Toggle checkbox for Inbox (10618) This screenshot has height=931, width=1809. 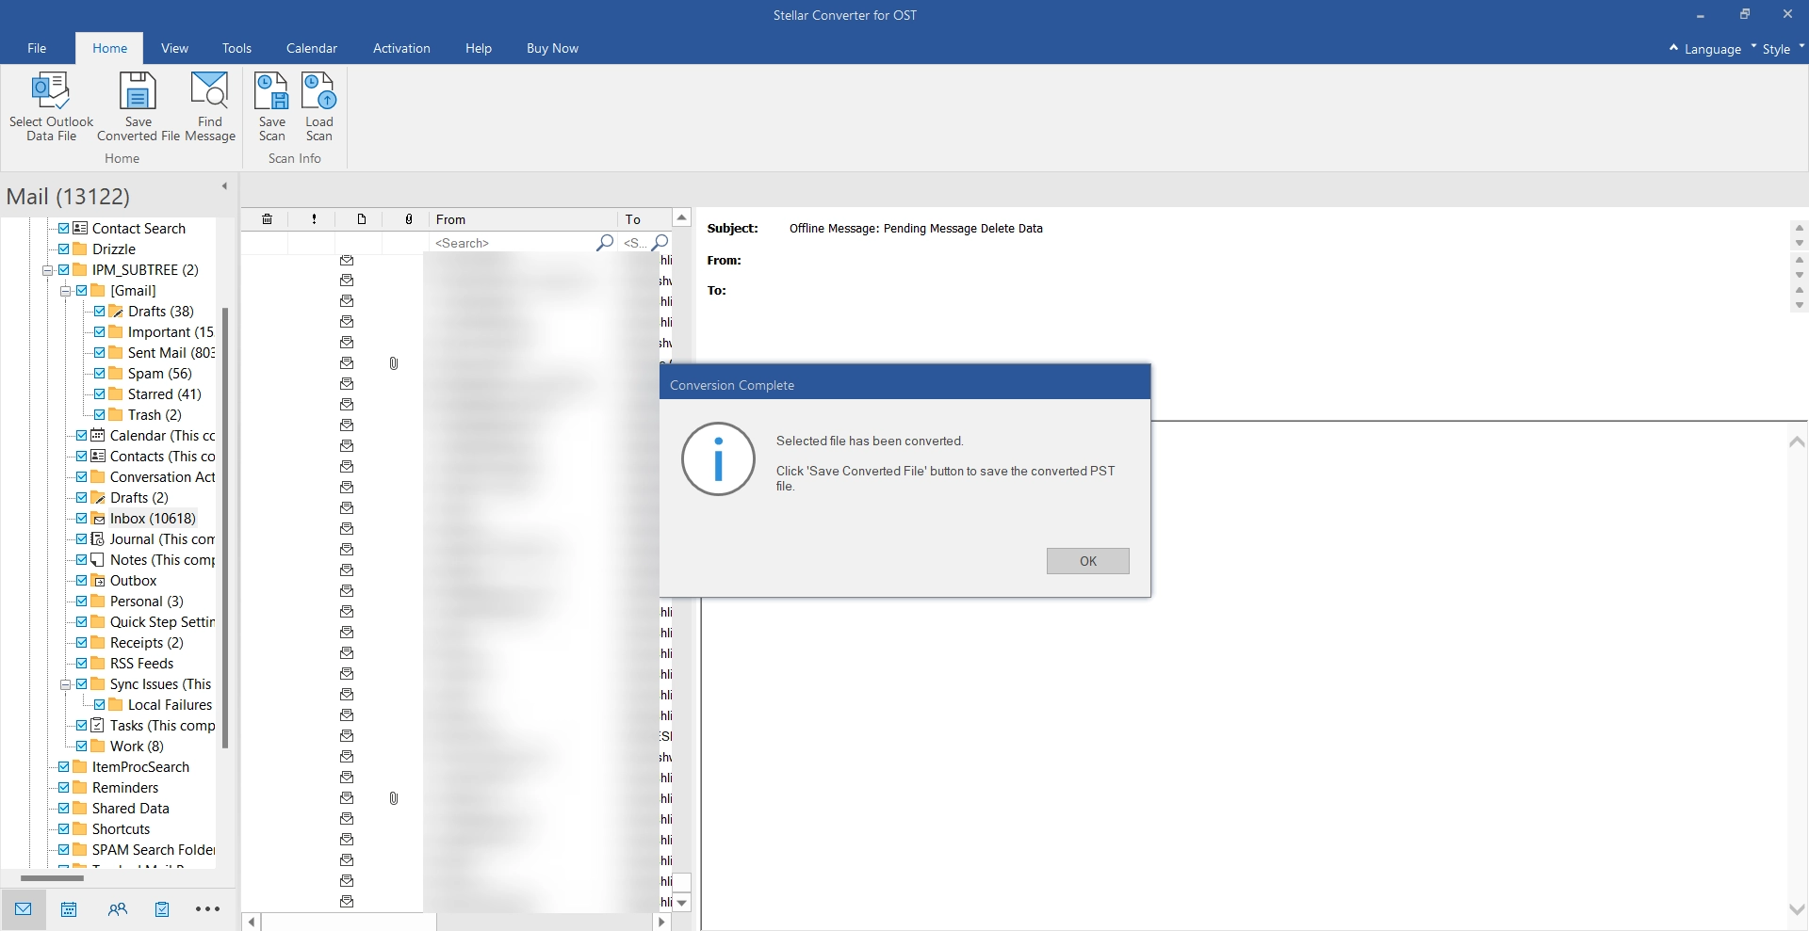pyautogui.click(x=82, y=519)
